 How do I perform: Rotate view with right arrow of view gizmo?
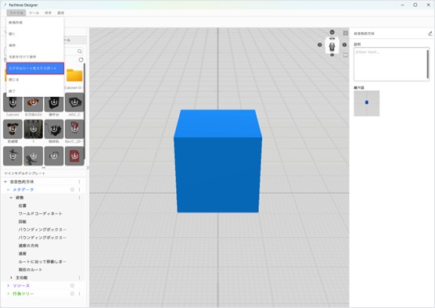click(344, 45)
